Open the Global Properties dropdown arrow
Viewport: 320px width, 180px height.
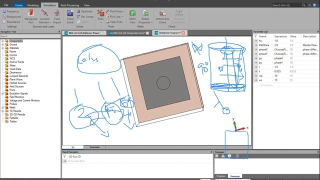point(152,22)
